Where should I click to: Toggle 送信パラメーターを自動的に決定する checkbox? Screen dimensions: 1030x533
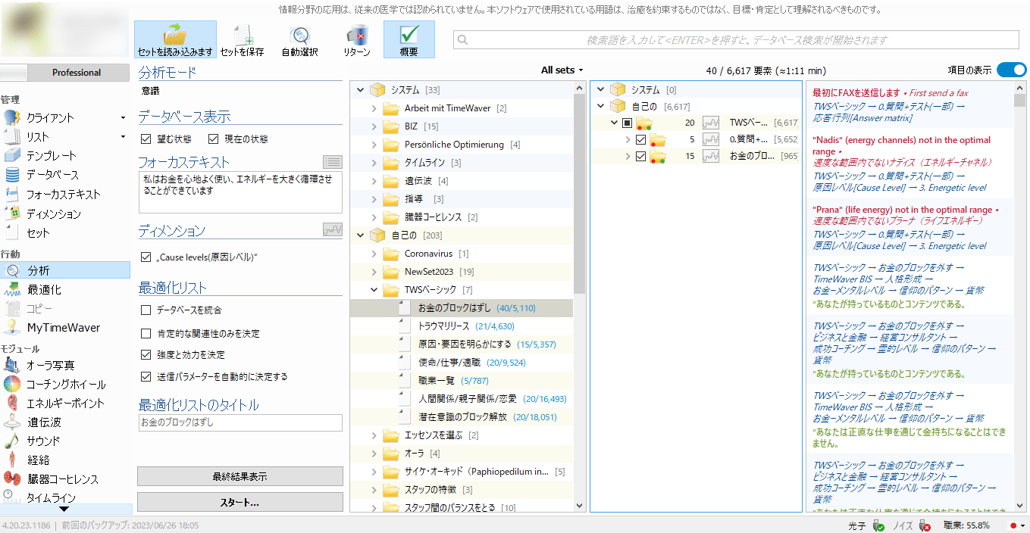click(146, 376)
